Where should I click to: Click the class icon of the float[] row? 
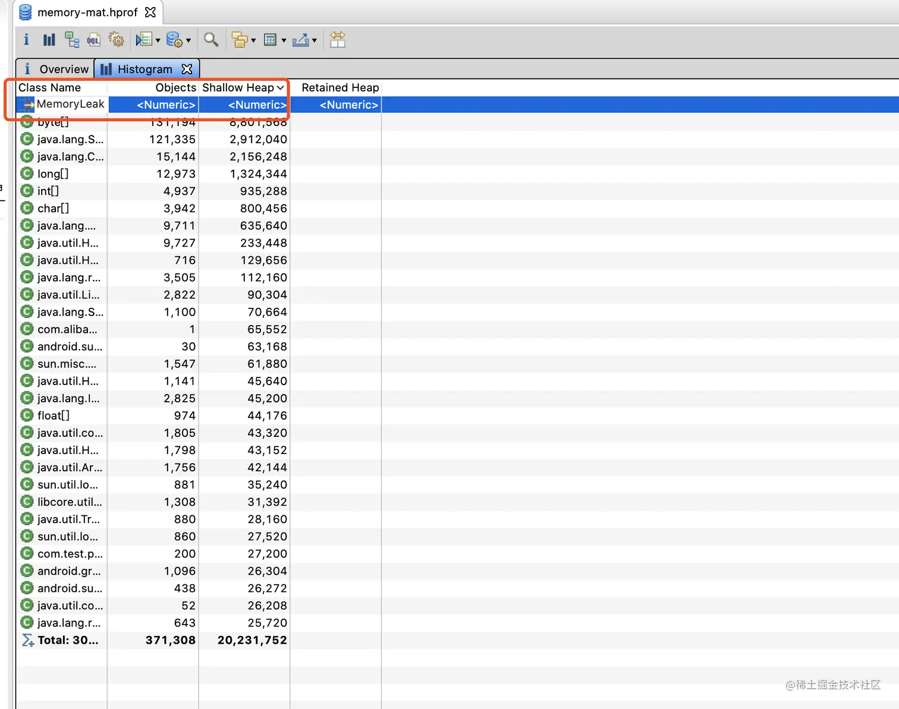[x=27, y=415]
